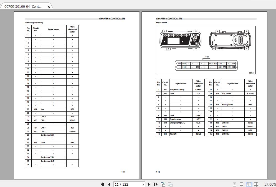This screenshot has height=187, width=276.
Task: Click inside the page number field
Action: 125,184
